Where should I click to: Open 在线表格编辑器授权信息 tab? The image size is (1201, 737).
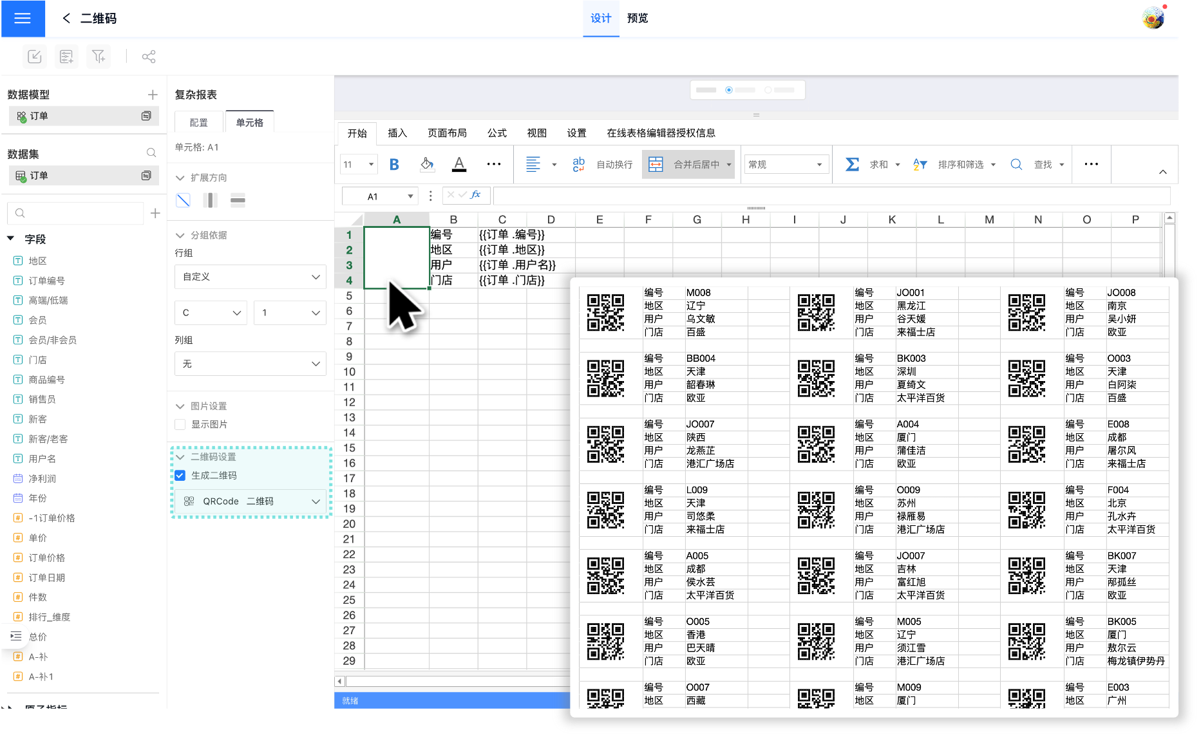coord(661,133)
